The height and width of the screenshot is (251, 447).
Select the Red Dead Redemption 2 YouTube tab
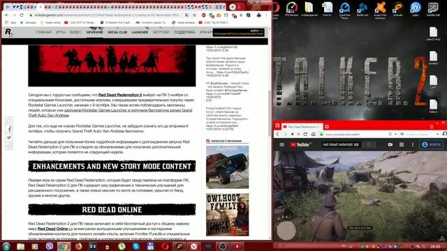click(302, 127)
